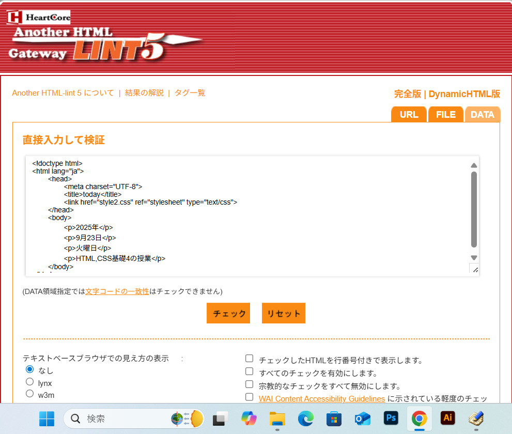Switch to the URL tab

[409, 115]
